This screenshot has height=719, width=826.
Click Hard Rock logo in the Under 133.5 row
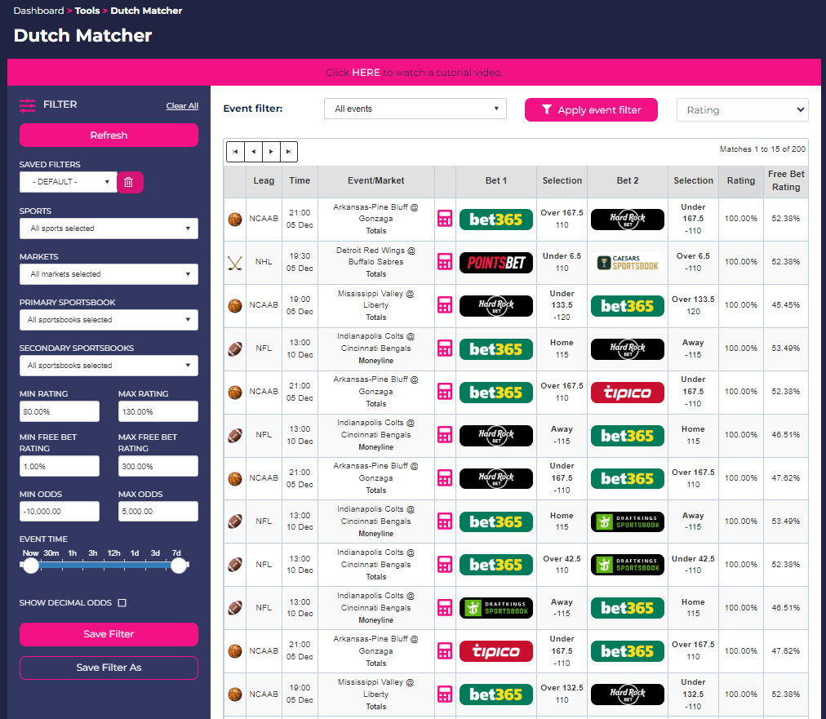tap(496, 306)
